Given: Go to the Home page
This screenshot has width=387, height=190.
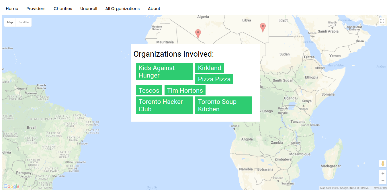Looking at the screenshot, I should pyautogui.click(x=12, y=9).
